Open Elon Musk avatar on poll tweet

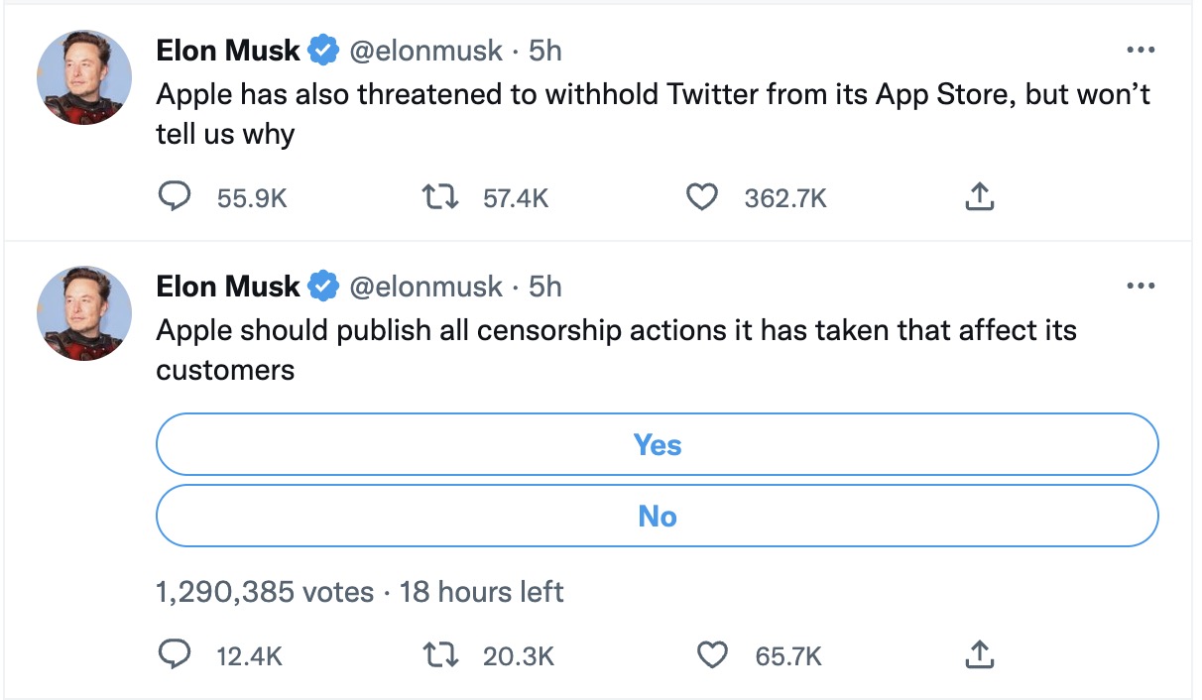pyautogui.click(x=84, y=313)
